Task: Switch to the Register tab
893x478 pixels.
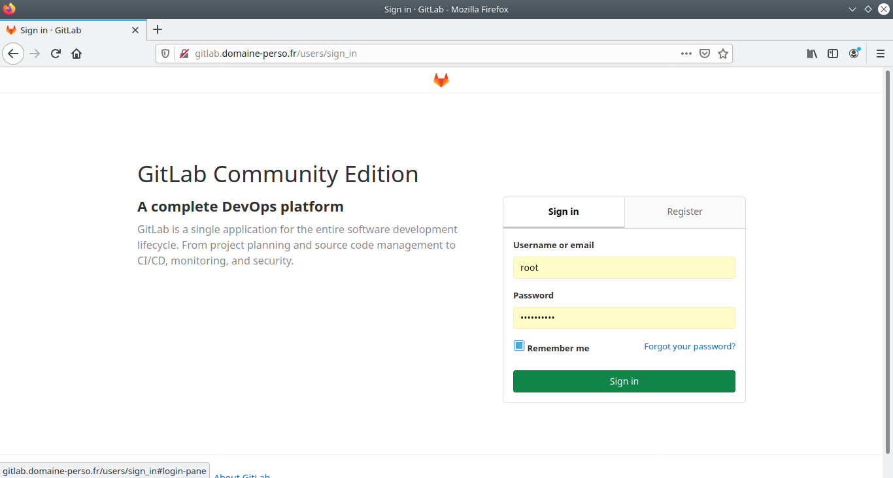Action: (684, 212)
